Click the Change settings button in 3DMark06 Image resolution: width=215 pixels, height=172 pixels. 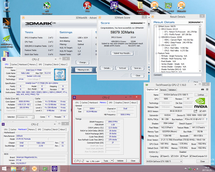(82, 62)
